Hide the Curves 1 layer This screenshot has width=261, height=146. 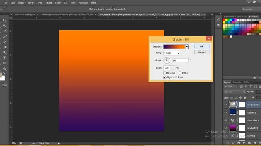tap(226, 135)
